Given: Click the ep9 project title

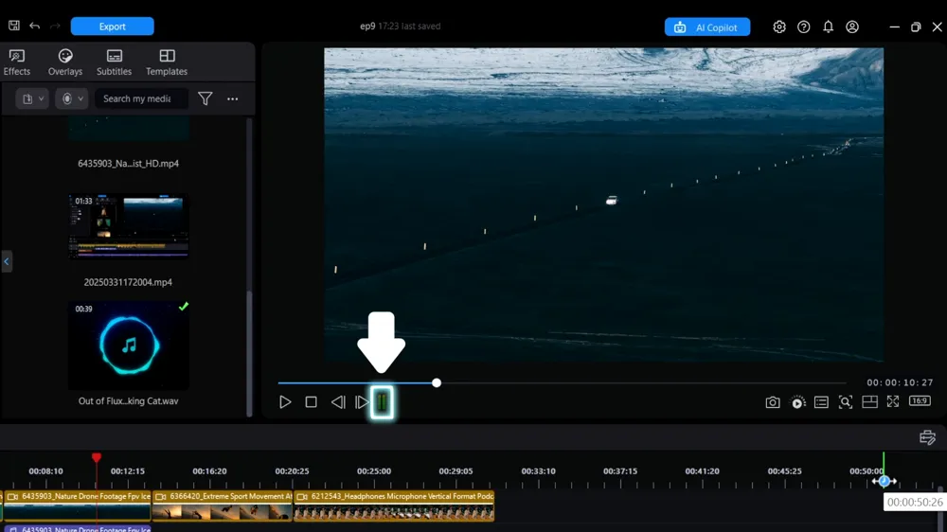Looking at the screenshot, I should pyautogui.click(x=367, y=26).
